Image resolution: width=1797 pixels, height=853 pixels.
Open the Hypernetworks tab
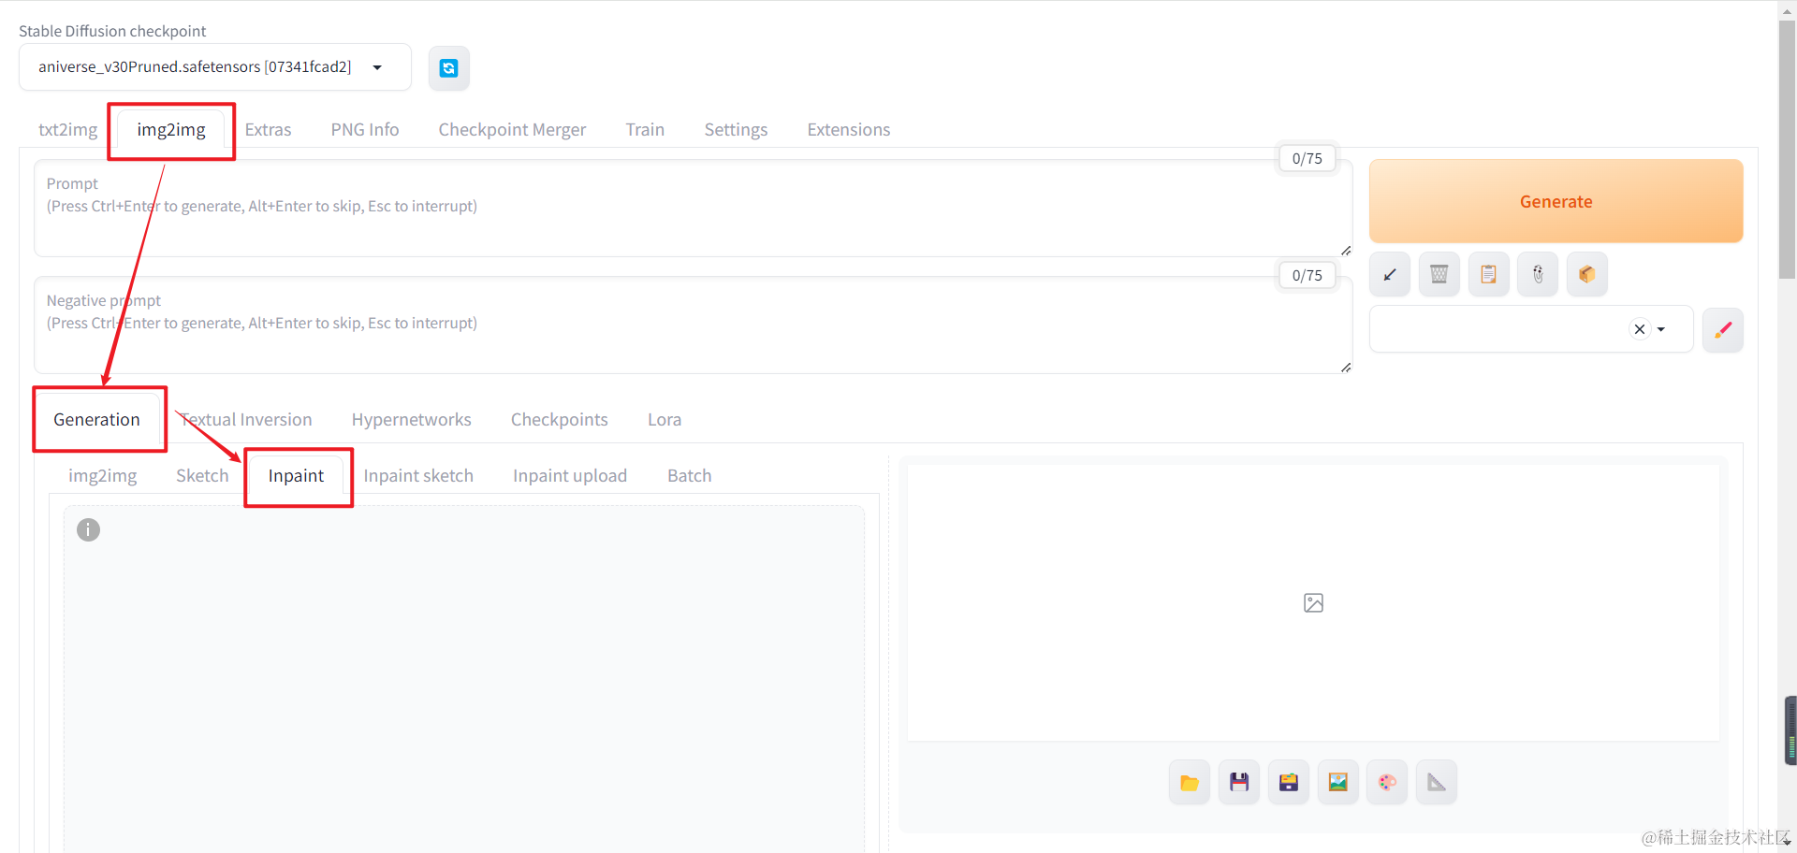pyautogui.click(x=411, y=419)
